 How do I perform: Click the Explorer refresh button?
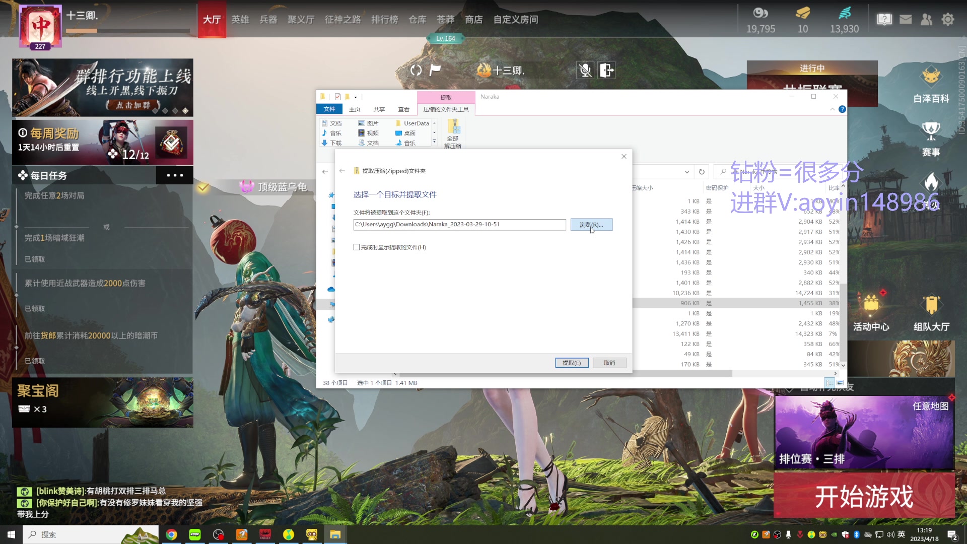702,172
